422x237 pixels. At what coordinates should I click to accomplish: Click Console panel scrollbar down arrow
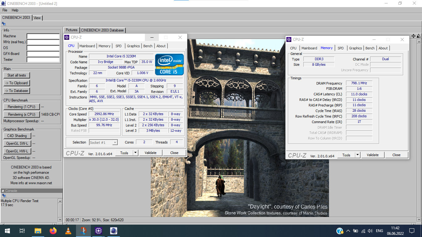(60, 219)
